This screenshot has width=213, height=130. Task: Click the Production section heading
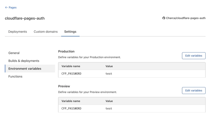pyautogui.click(x=66, y=51)
